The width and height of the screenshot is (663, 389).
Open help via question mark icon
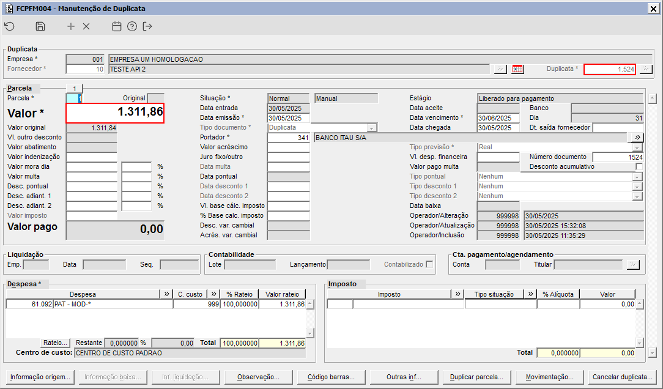(x=132, y=26)
